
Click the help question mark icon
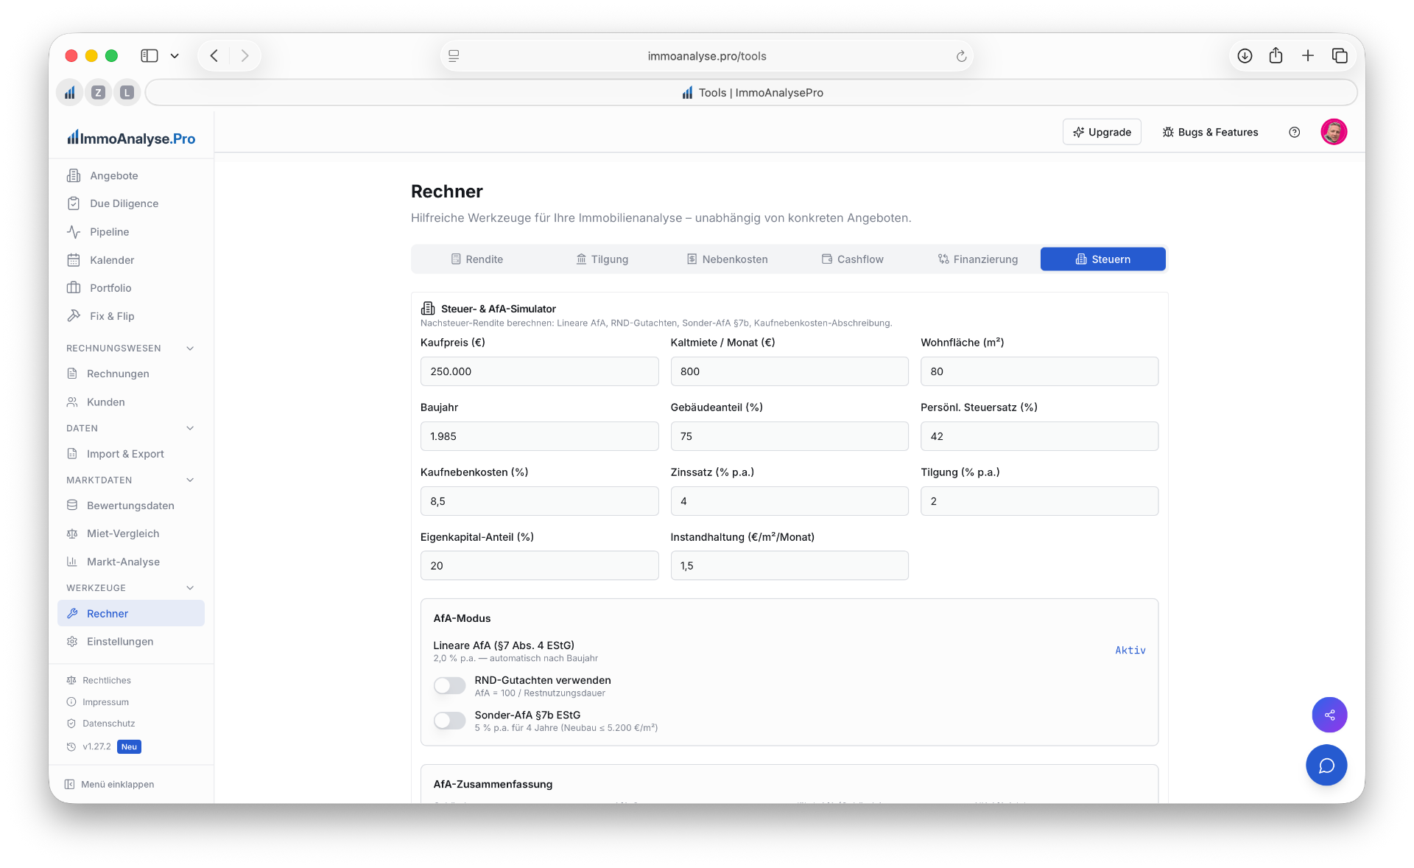pos(1294,132)
